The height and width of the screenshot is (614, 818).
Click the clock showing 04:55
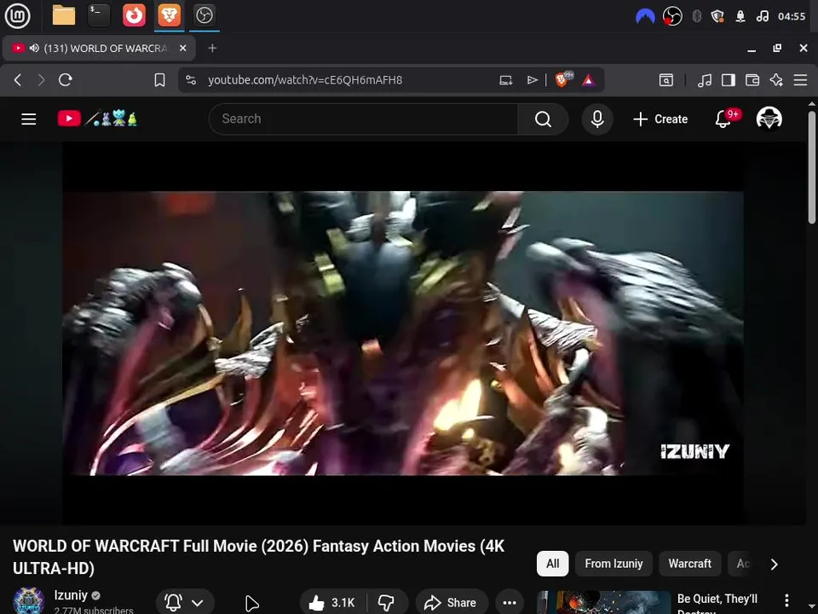[x=792, y=16]
